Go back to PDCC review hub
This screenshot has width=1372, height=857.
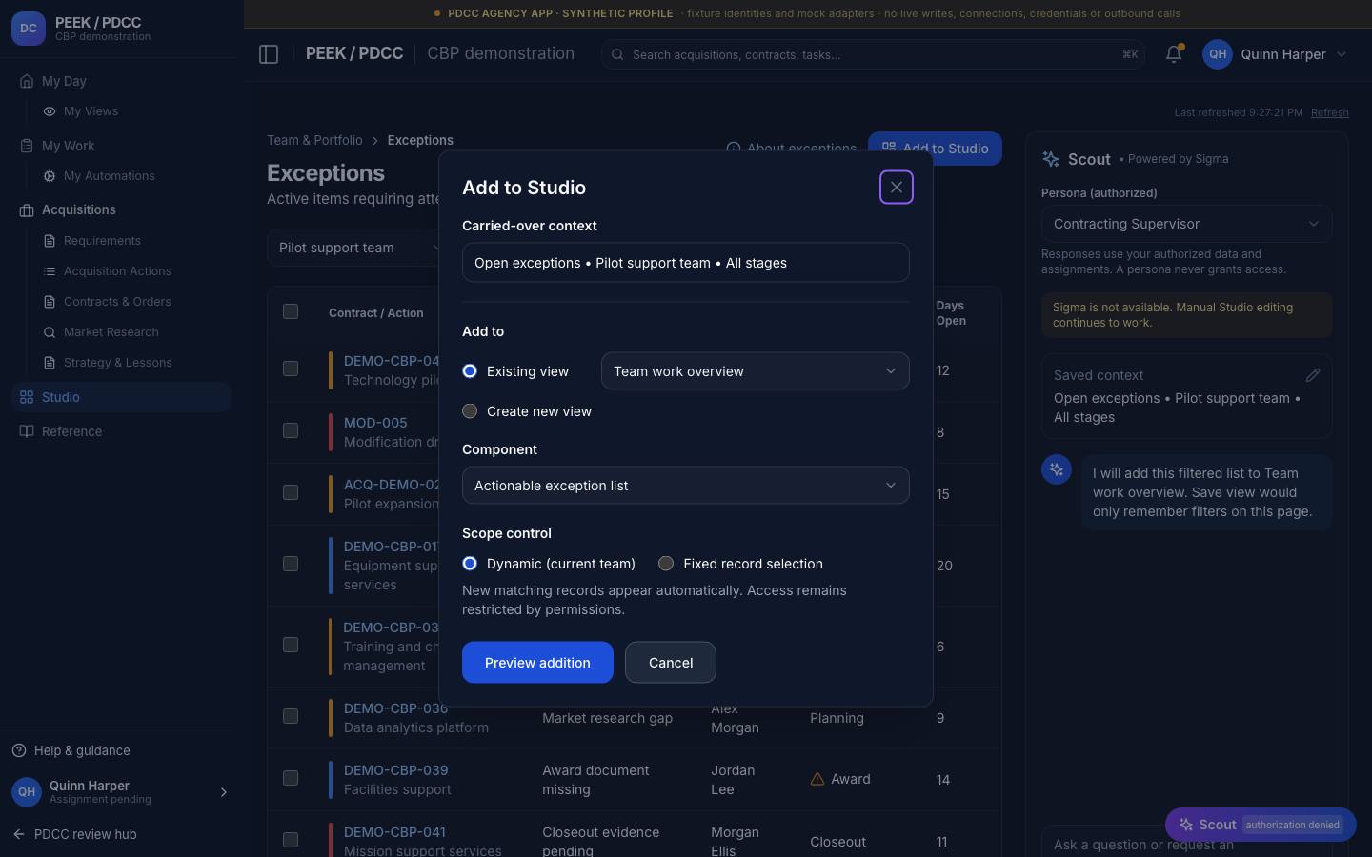click(x=75, y=834)
